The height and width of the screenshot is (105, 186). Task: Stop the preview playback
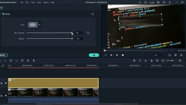coord(123,55)
